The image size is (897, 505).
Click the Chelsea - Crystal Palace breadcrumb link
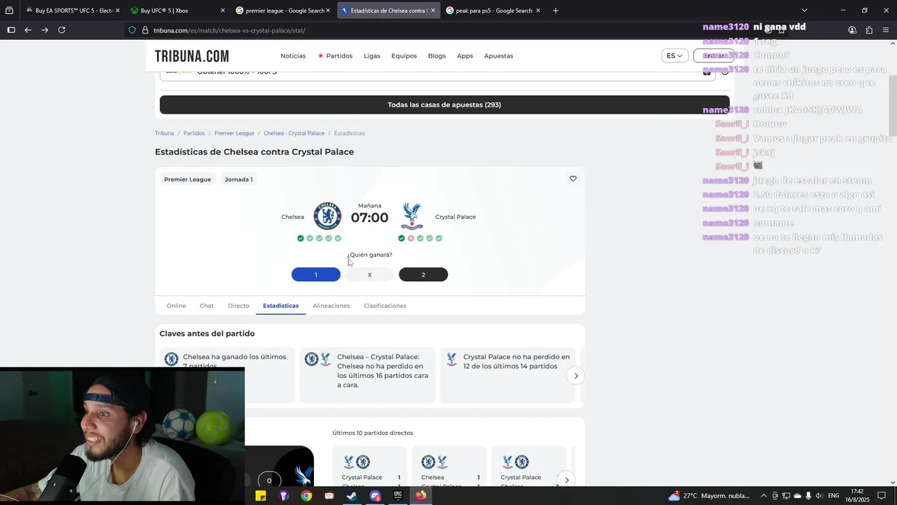pos(294,133)
